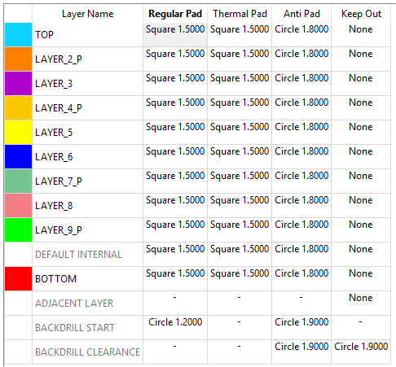Click LAYER_7_P Thermal Pad cell
Image resolution: width=396 pixels, height=367 pixels.
pyautogui.click(x=240, y=181)
